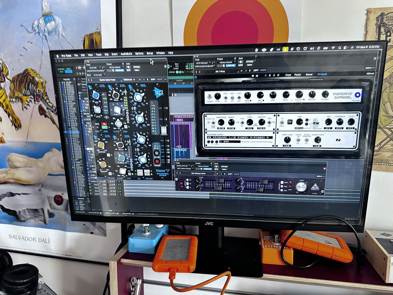393x295 pixels.
Task: Click the noise gate RANGE knob
Action: (231, 122)
